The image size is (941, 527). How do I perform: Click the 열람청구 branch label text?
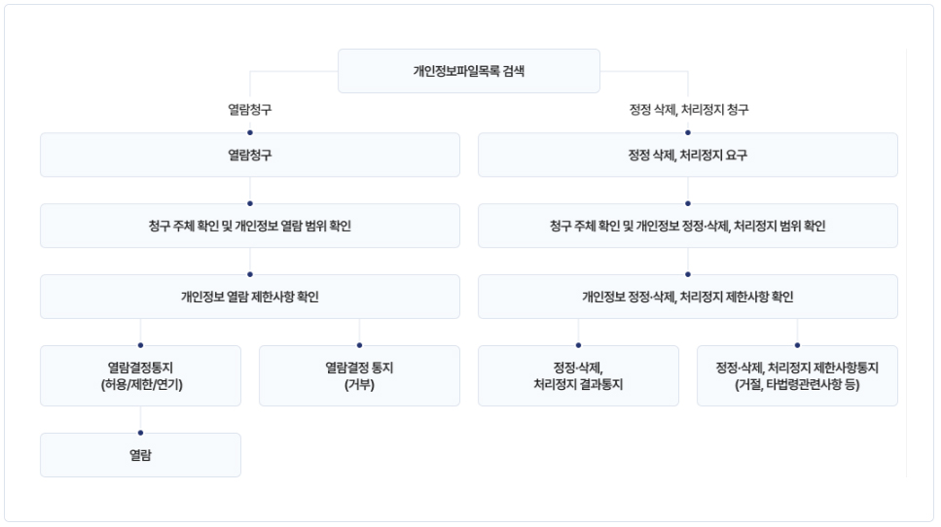[250, 110]
